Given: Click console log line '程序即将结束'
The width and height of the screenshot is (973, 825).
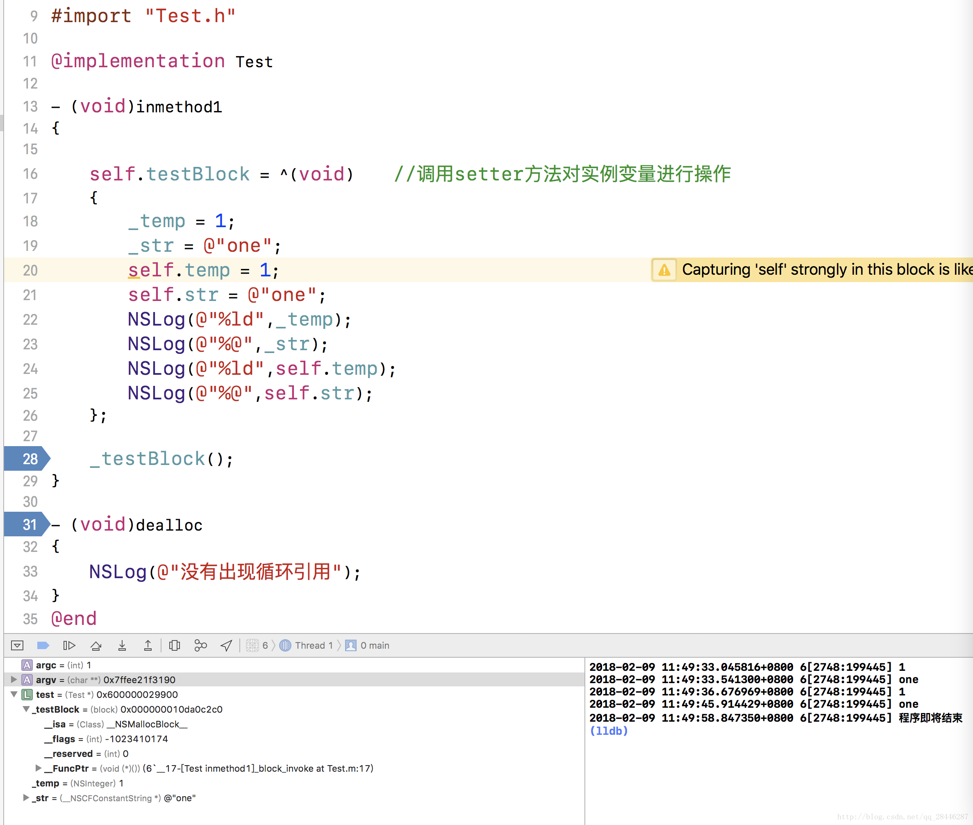Looking at the screenshot, I should pos(776,718).
